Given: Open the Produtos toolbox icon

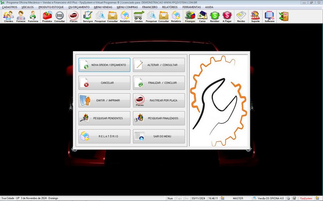Looking at the screenshot, I should click(x=47, y=16).
